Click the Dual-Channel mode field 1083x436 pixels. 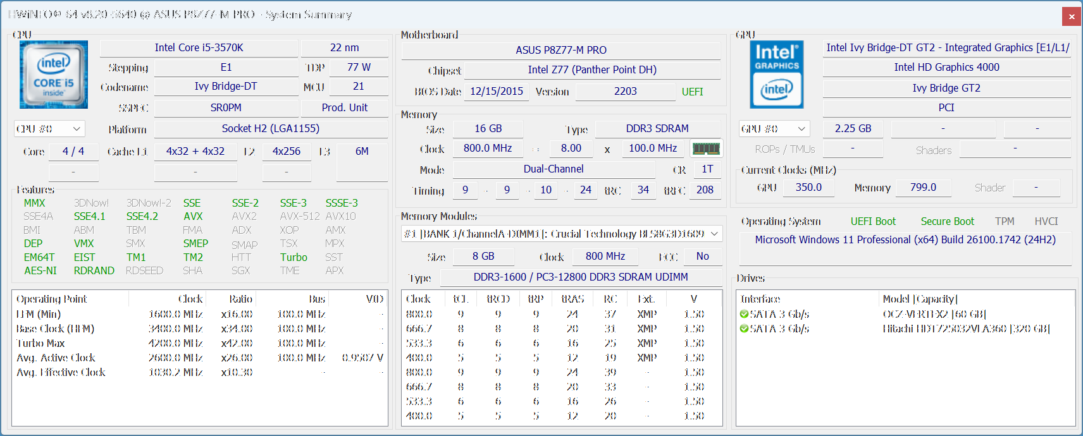[554, 169]
